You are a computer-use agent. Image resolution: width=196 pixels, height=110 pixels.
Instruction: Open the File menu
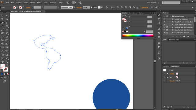[7, 3]
